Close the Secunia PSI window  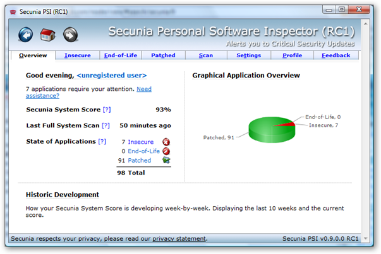click(359, 9)
